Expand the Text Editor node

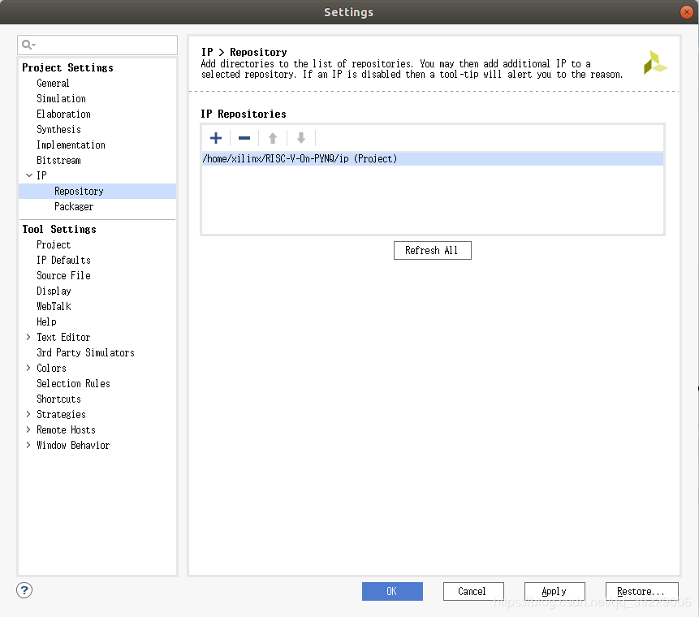(28, 337)
